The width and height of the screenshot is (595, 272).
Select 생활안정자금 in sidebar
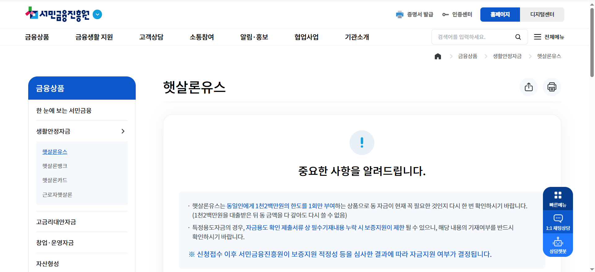tap(53, 131)
